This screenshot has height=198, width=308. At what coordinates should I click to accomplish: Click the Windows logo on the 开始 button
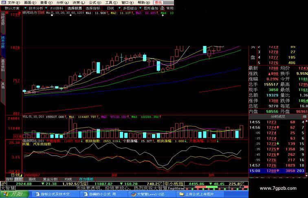(x=6, y=194)
